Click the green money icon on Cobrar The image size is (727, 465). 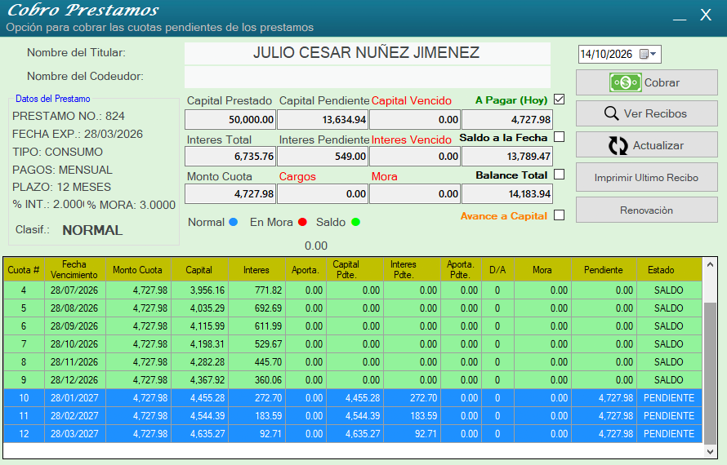click(x=626, y=83)
